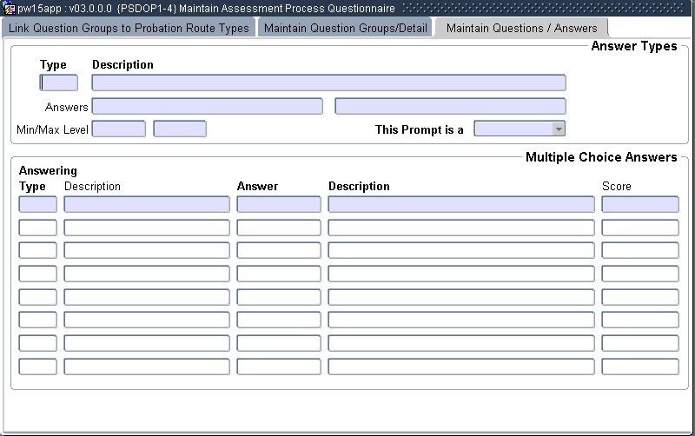Image resolution: width=695 pixels, height=436 pixels.
Task: Click the last row Score field
Action: [x=640, y=367]
